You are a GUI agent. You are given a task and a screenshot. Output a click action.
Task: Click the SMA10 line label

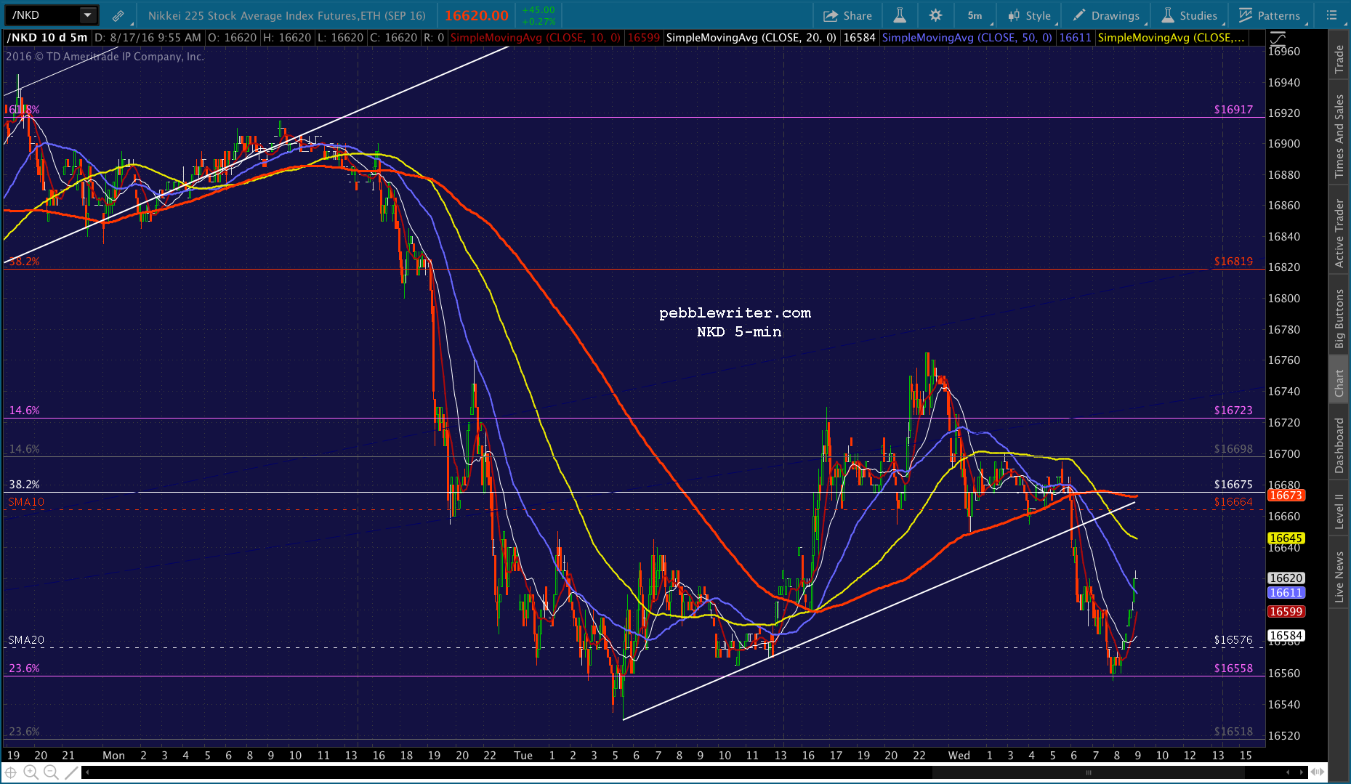26,502
